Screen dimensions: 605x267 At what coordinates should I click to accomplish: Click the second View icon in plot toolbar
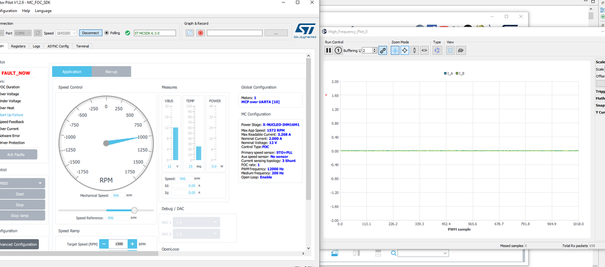[460, 50]
